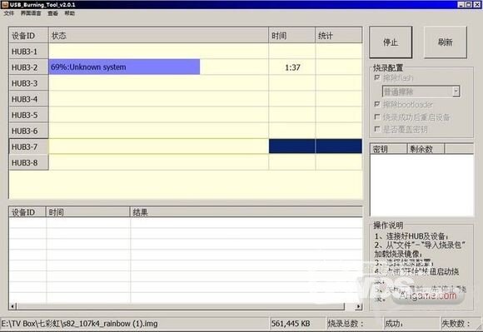Click the 设备ID header in results list
Image resolution: width=483 pixels, height=332 pixels.
click(27, 212)
